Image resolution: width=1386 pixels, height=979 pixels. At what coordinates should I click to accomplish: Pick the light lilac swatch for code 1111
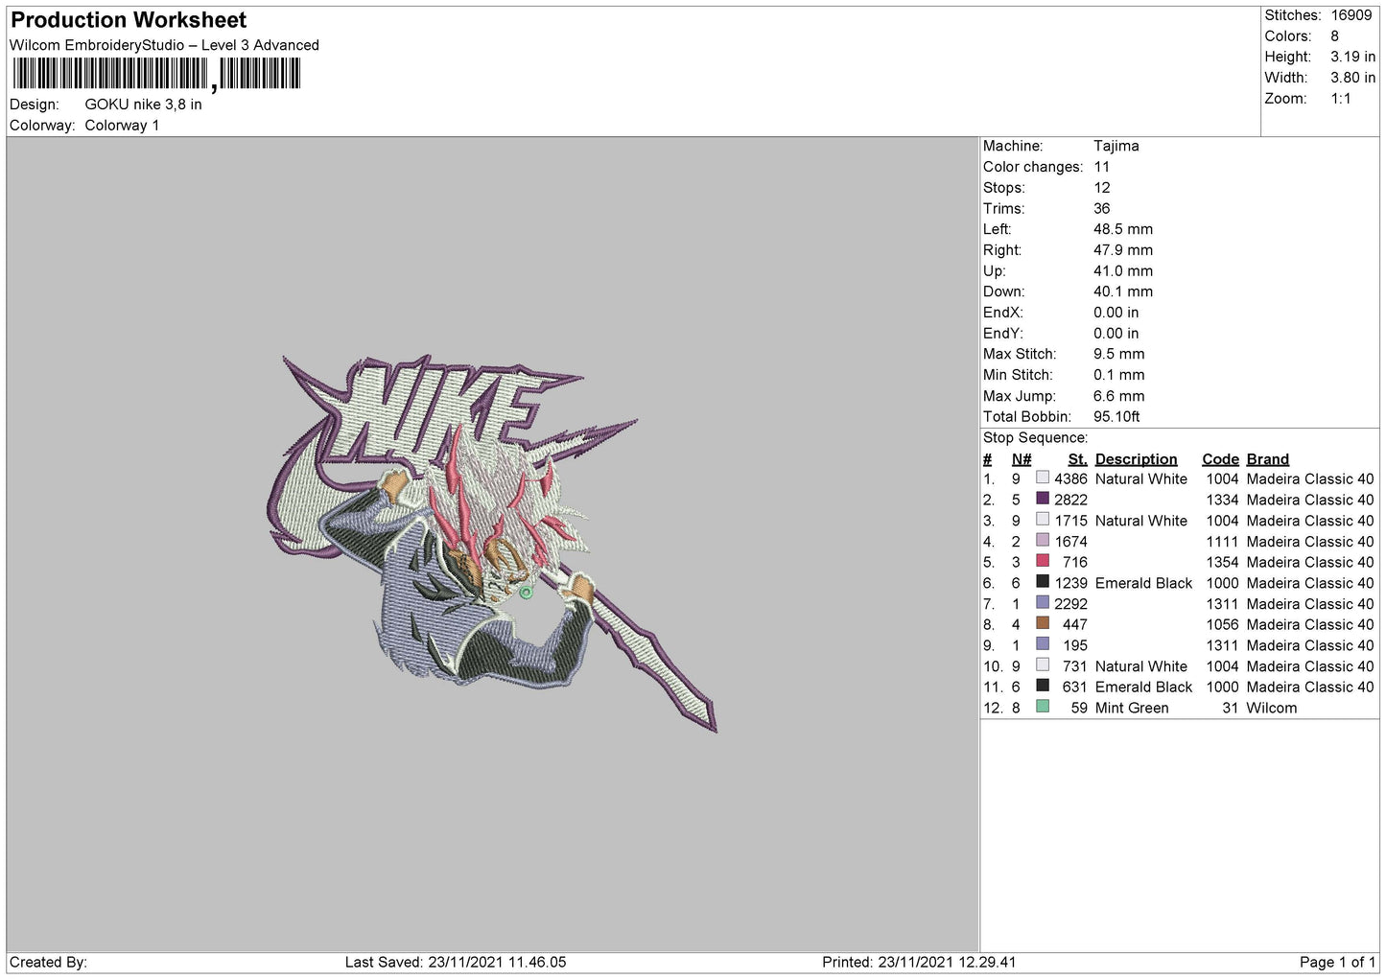click(1043, 541)
